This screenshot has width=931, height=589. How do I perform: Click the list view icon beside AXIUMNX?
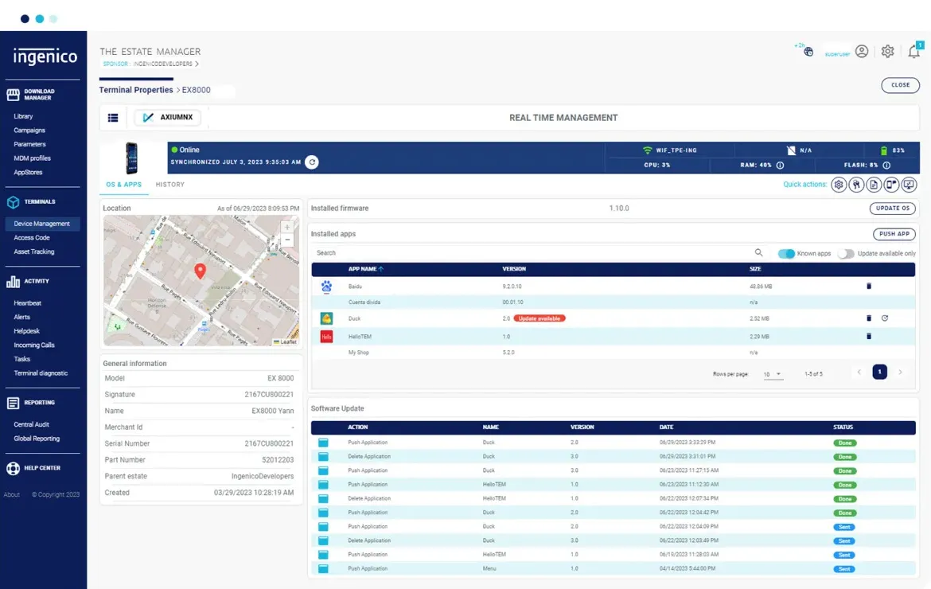point(113,118)
